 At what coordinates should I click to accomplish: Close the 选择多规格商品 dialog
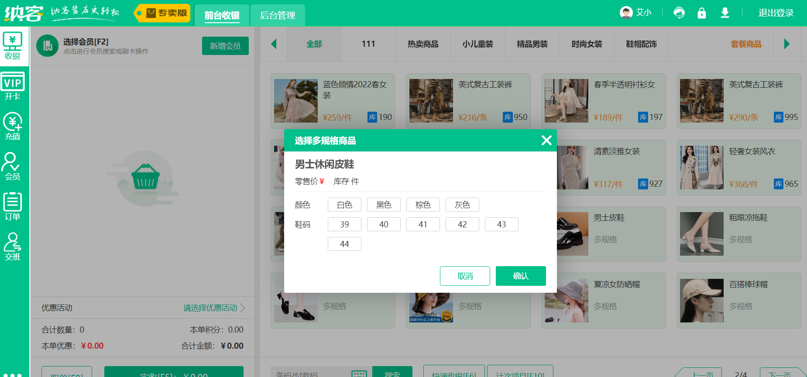coord(546,140)
